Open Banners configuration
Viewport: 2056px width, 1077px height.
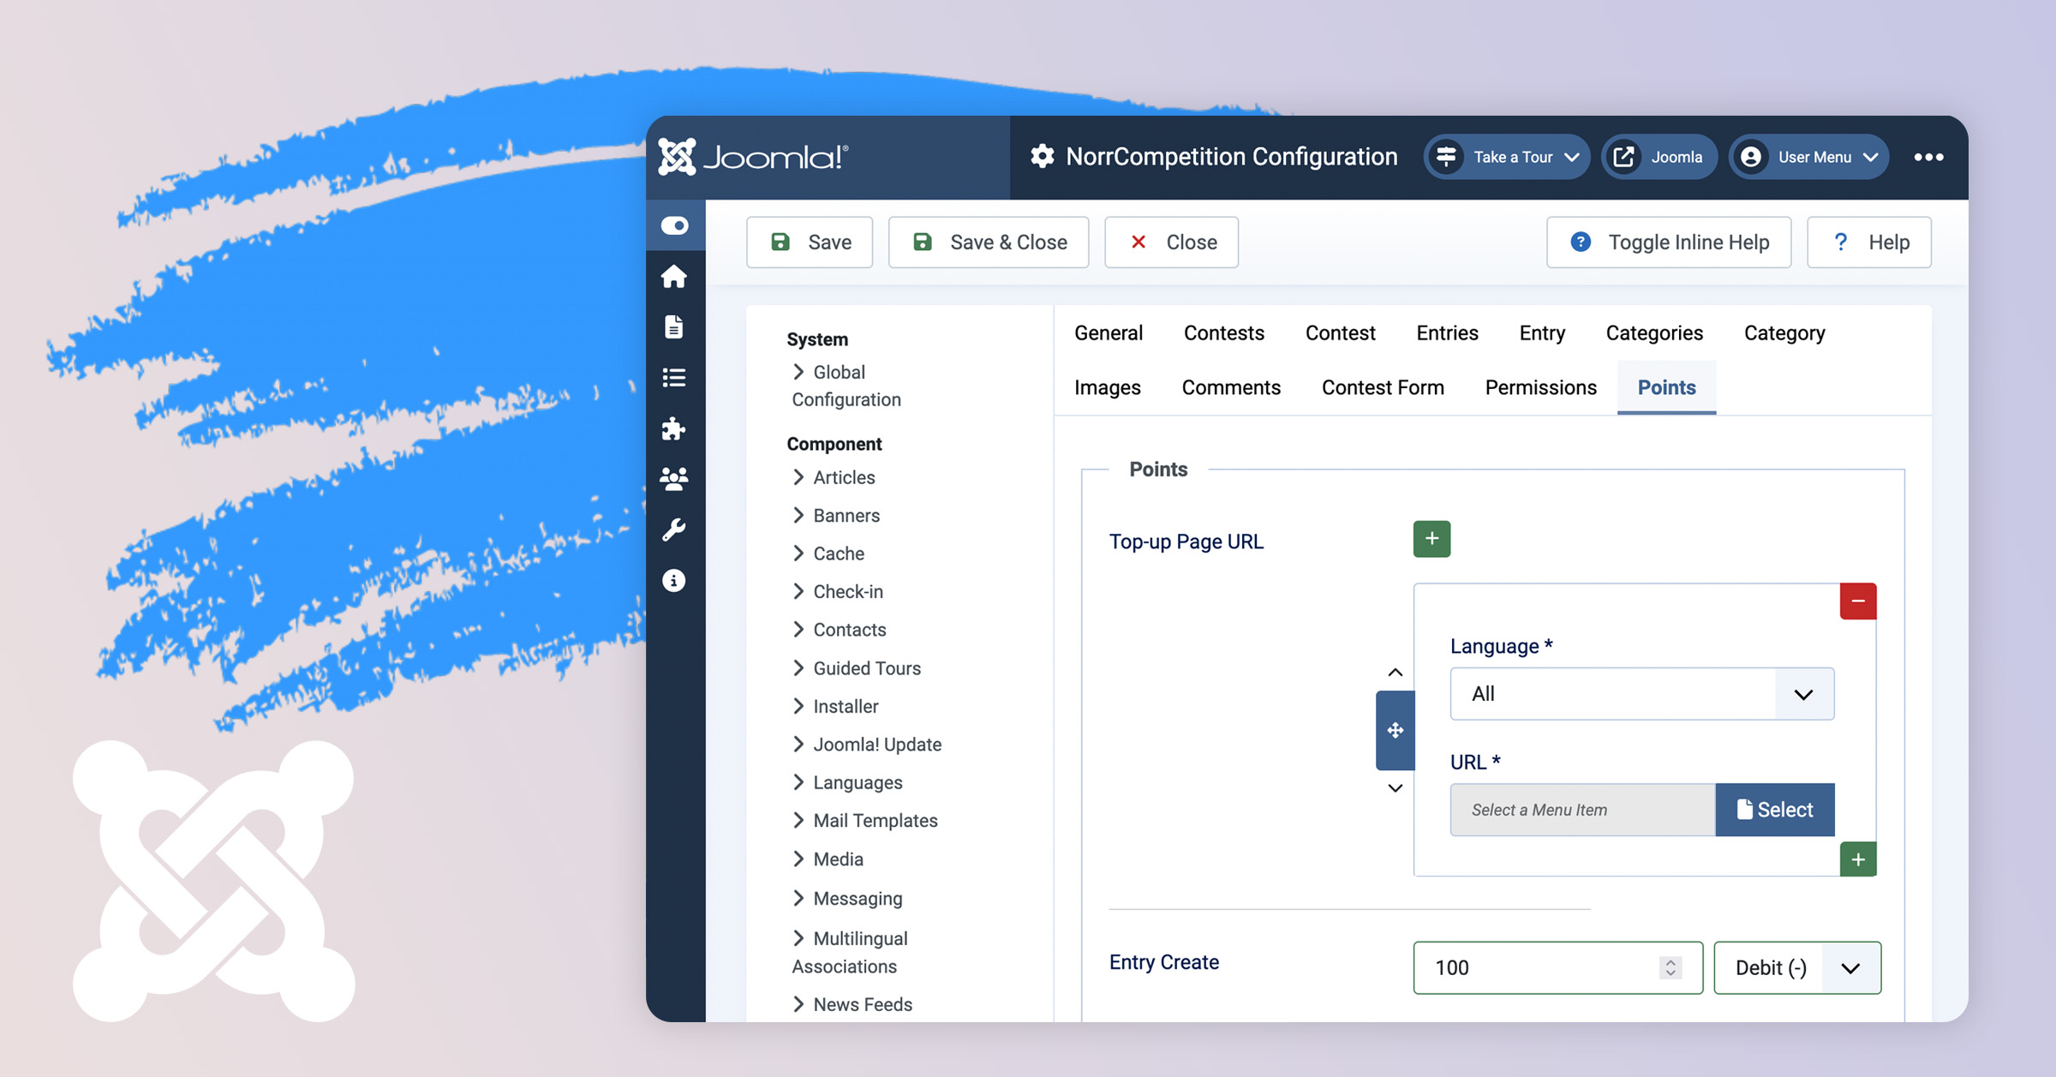click(837, 516)
